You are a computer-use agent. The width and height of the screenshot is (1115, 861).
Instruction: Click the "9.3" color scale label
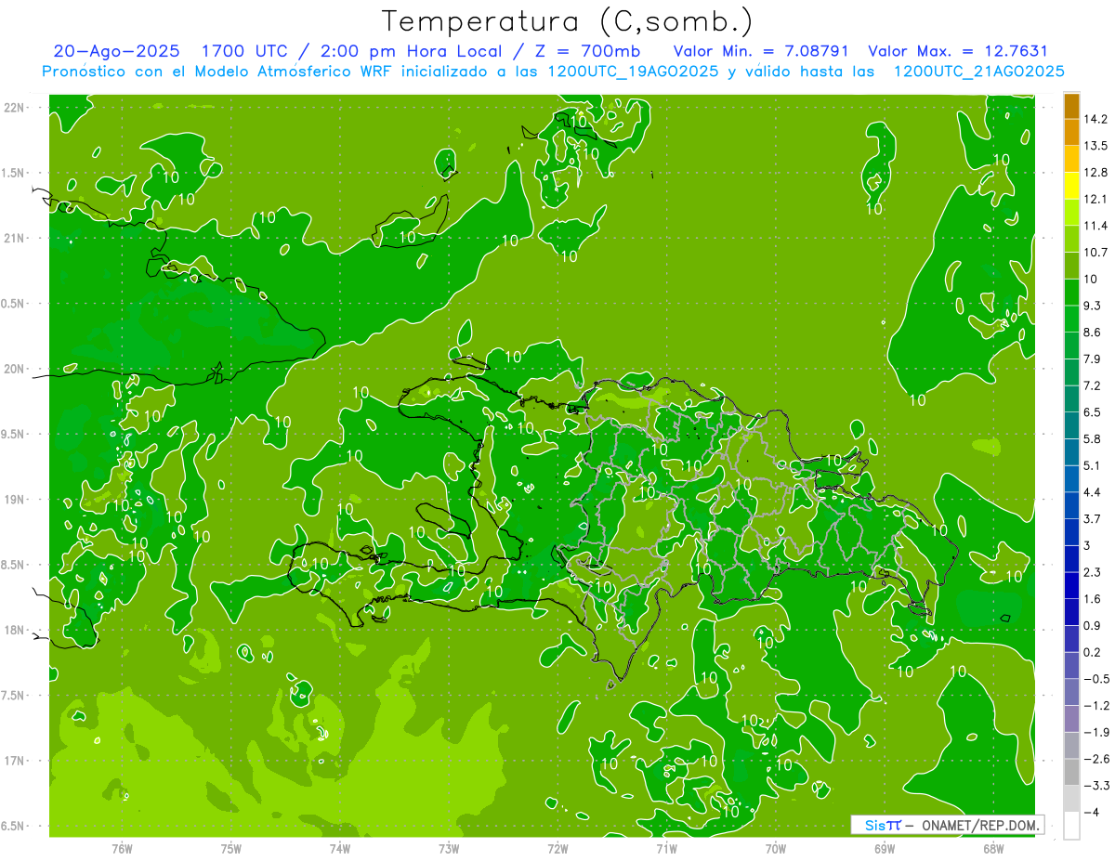[1092, 306]
